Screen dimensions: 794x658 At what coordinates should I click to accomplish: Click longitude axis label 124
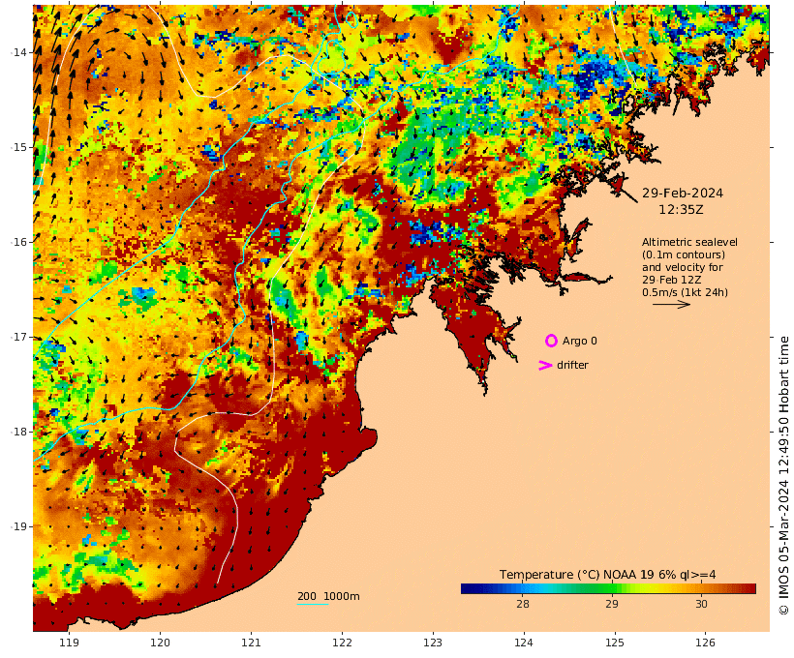(x=524, y=643)
